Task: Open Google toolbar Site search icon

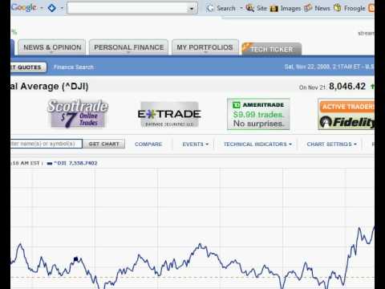Action: 250,8
